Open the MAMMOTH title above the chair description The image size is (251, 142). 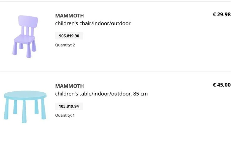click(x=69, y=16)
